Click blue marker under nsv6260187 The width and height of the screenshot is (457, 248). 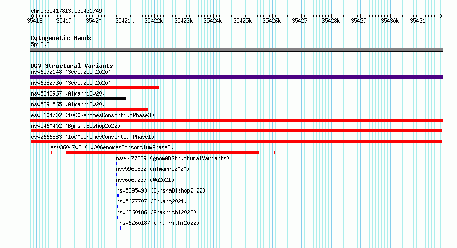(120, 228)
